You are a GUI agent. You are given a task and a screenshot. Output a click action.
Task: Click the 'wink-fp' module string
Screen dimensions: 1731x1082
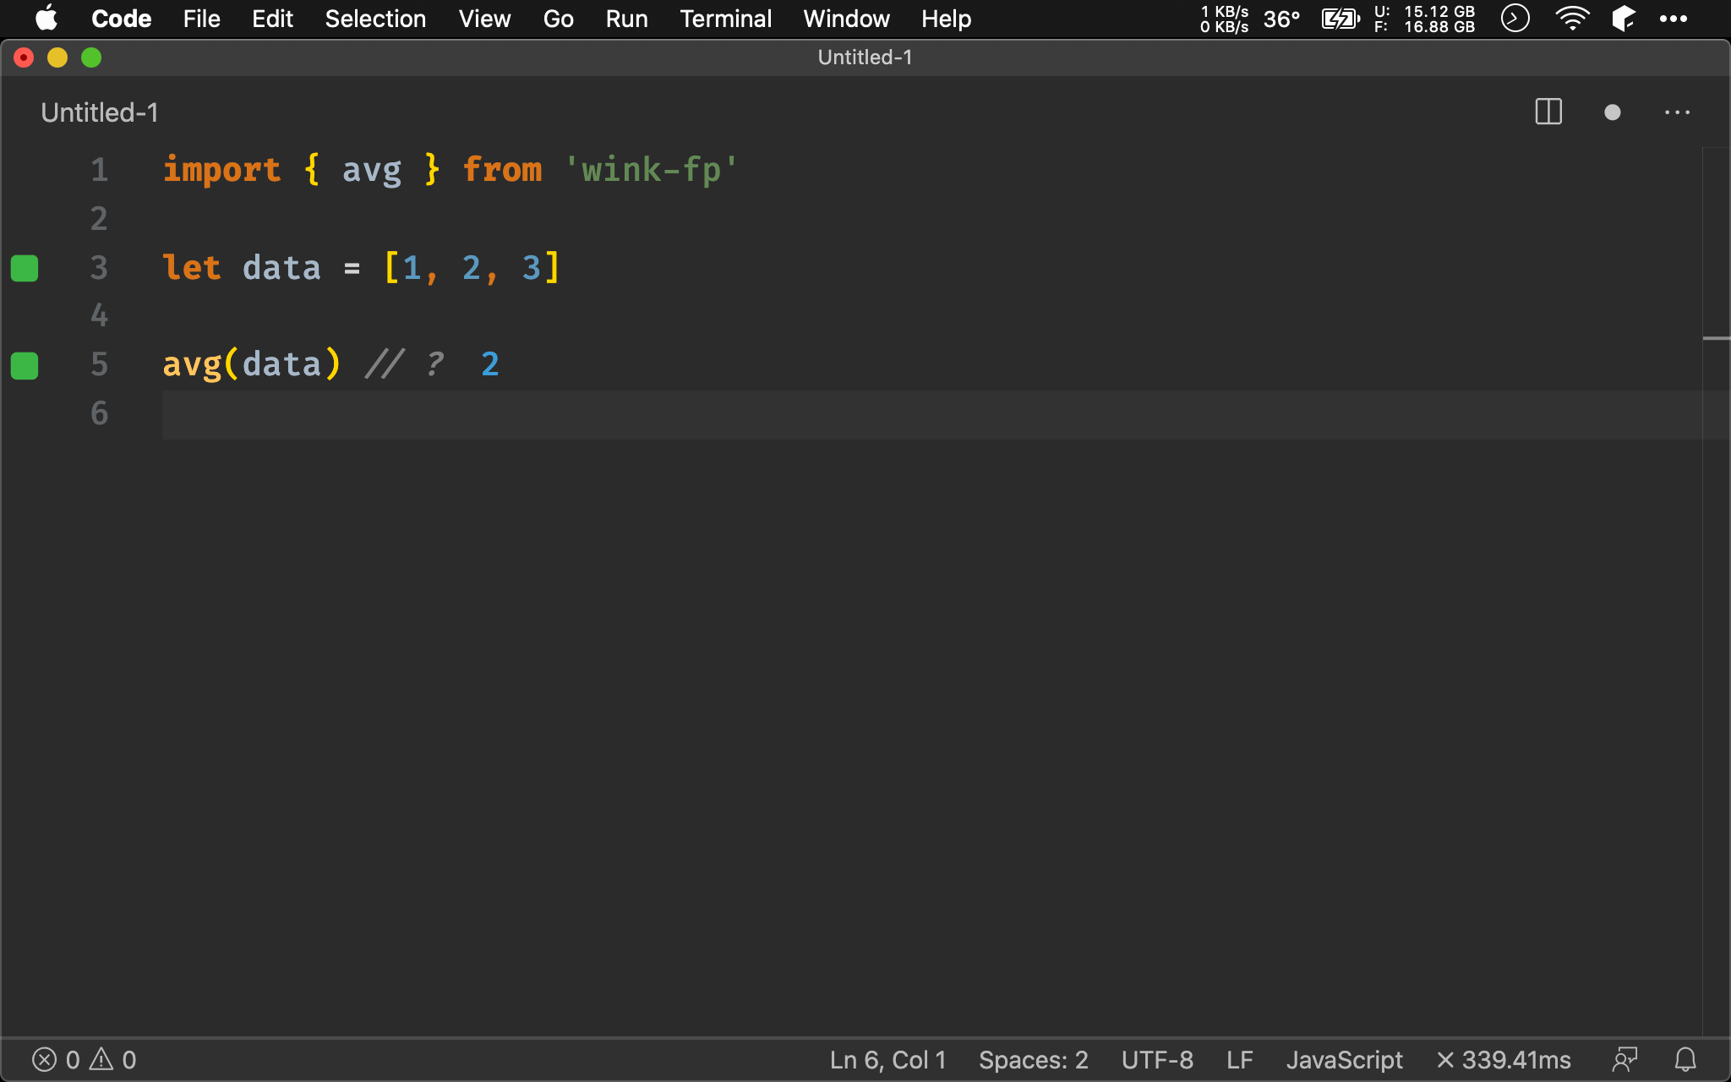(x=651, y=170)
